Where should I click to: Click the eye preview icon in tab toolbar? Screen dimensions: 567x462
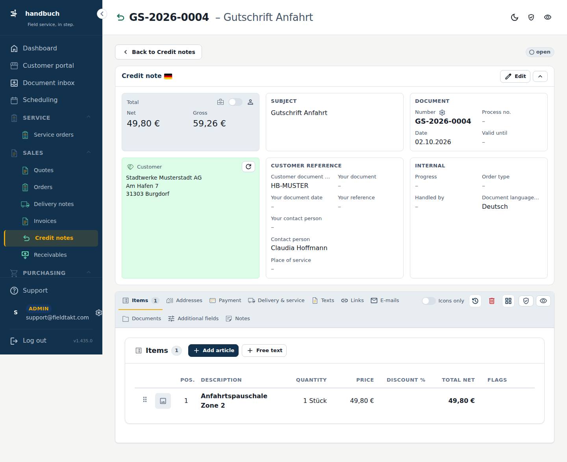(543, 301)
